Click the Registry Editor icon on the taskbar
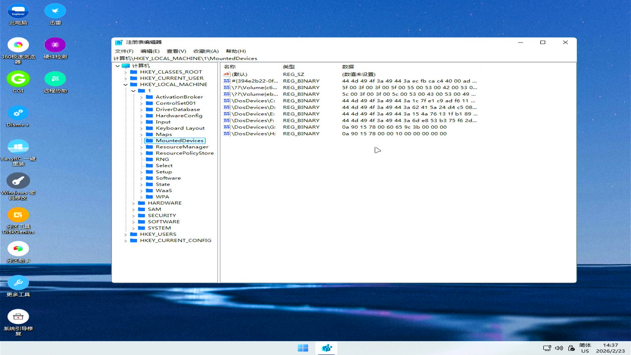Viewport: 631px width, 355px height. 326,347
